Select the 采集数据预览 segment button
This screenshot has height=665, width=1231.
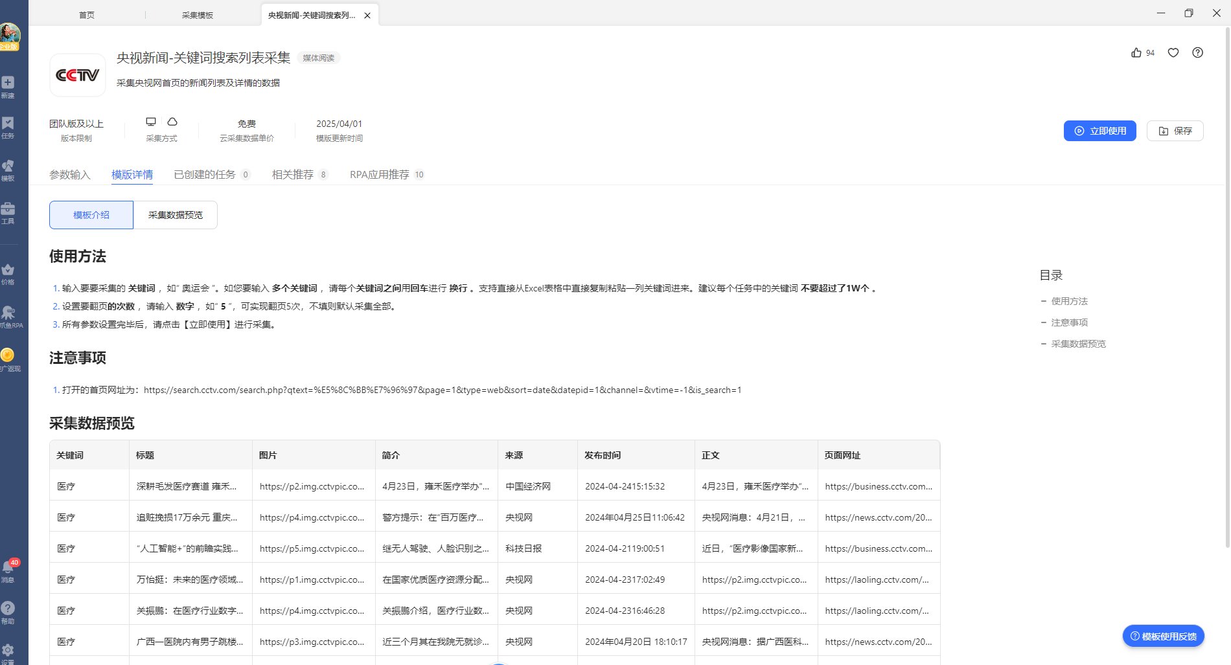click(x=176, y=215)
